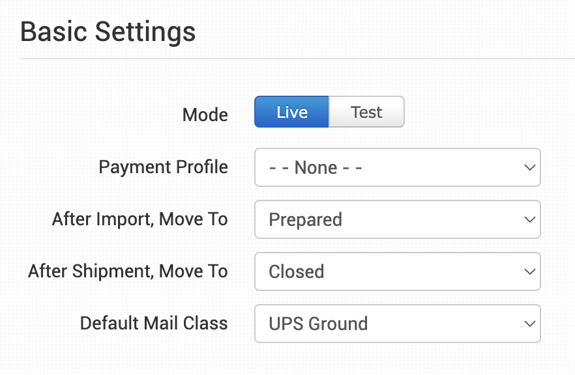
Task: Click the After Shipment, Move To label
Action: click(128, 271)
